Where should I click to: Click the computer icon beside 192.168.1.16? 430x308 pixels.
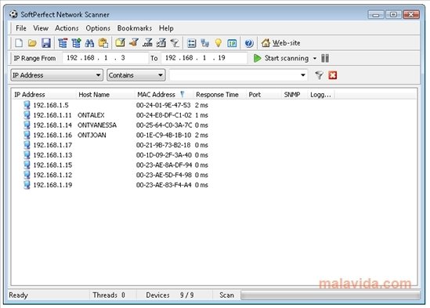[27, 135]
